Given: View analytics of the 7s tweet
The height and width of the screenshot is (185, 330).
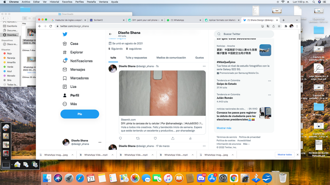Looking at the screenshot, I should point(190,138).
